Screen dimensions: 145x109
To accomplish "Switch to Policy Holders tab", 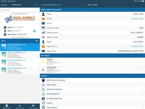I will coord(7,106).
